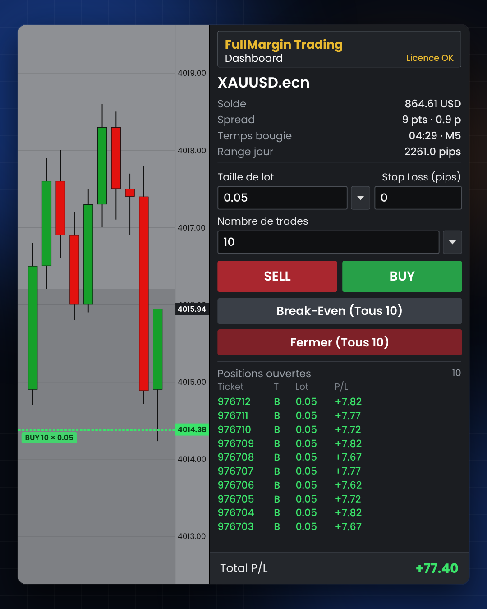Click the Total P/L label

tap(244, 568)
